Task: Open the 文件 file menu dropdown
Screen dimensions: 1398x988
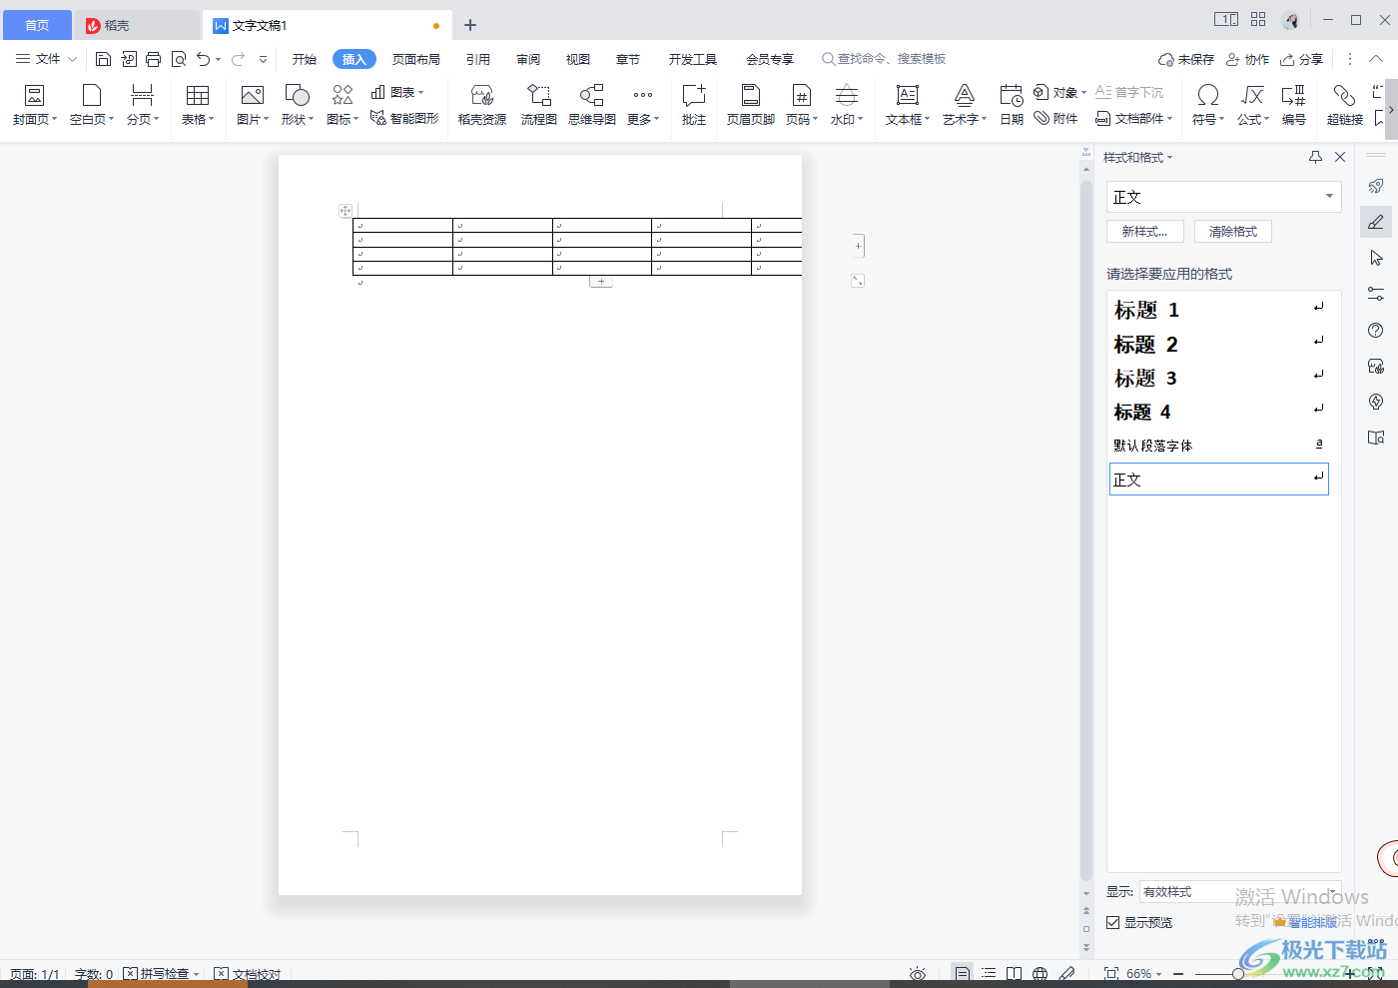Action: tap(46, 59)
